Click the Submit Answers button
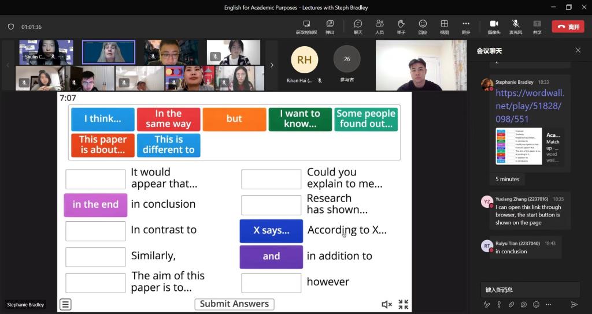Image resolution: width=592 pixels, height=314 pixels. [x=234, y=304]
